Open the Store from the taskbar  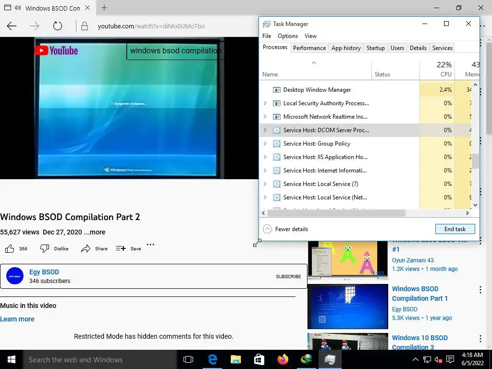[x=259, y=359]
